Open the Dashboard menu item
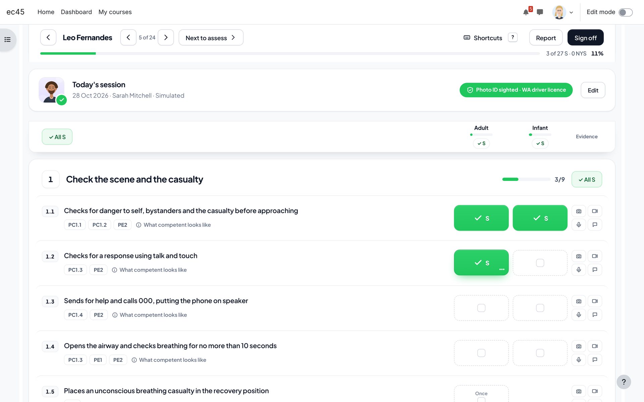 pyautogui.click(x=76, y=12)
